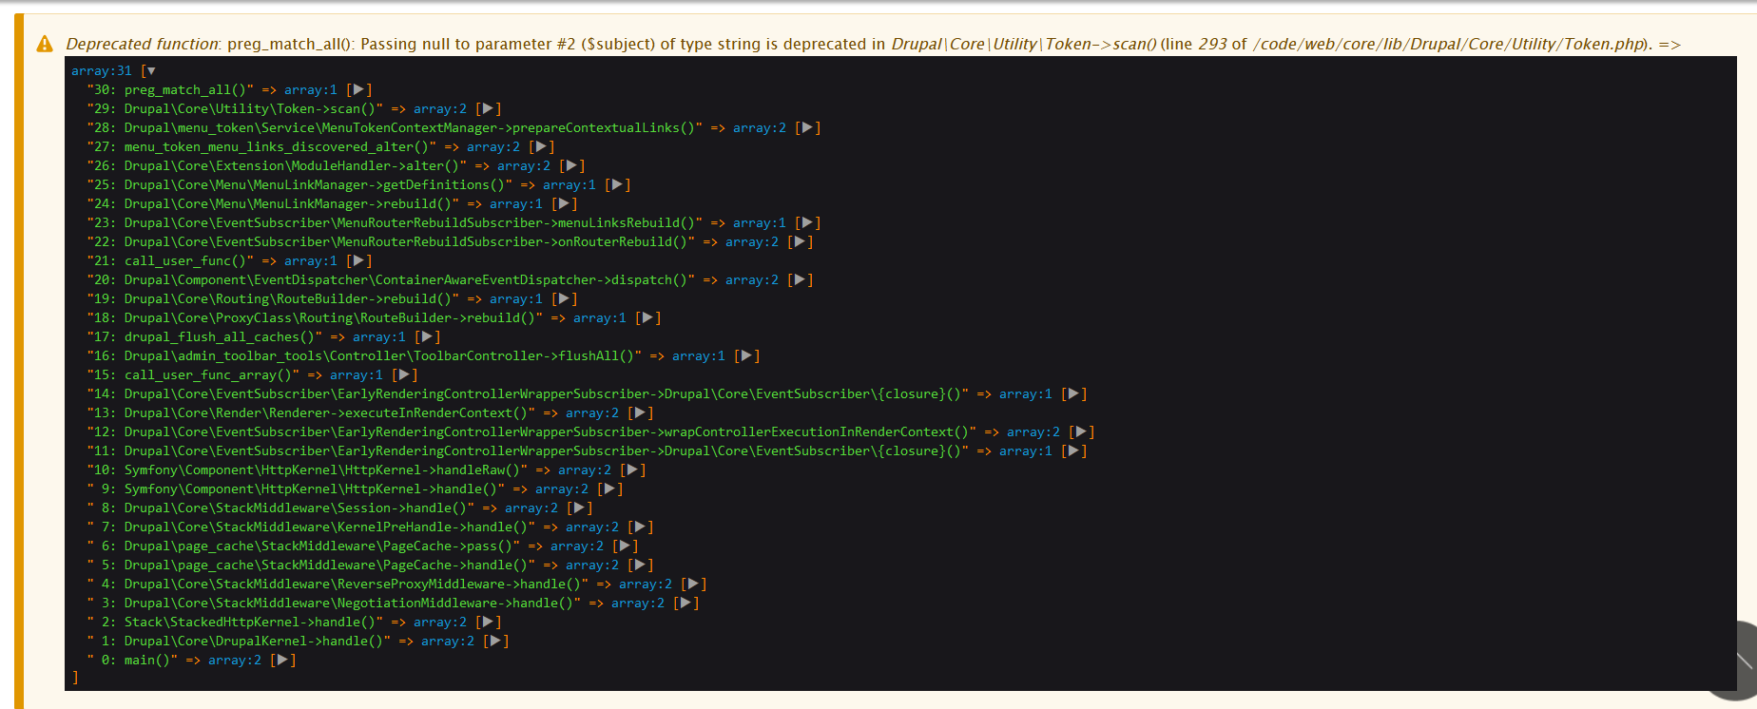Image resolution: width=1757 pixels, height=709 pixels.
Task: Expand array for 6: PageCache->pass()
Action: (x=625, y=546)
